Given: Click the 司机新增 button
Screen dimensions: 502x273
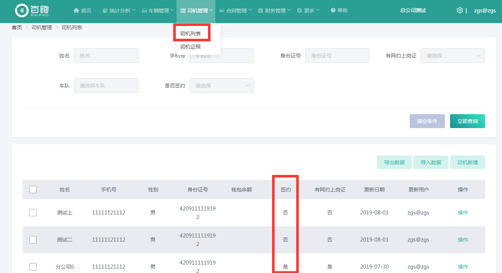Looking at the screenshot, I should tap(467, 162).
